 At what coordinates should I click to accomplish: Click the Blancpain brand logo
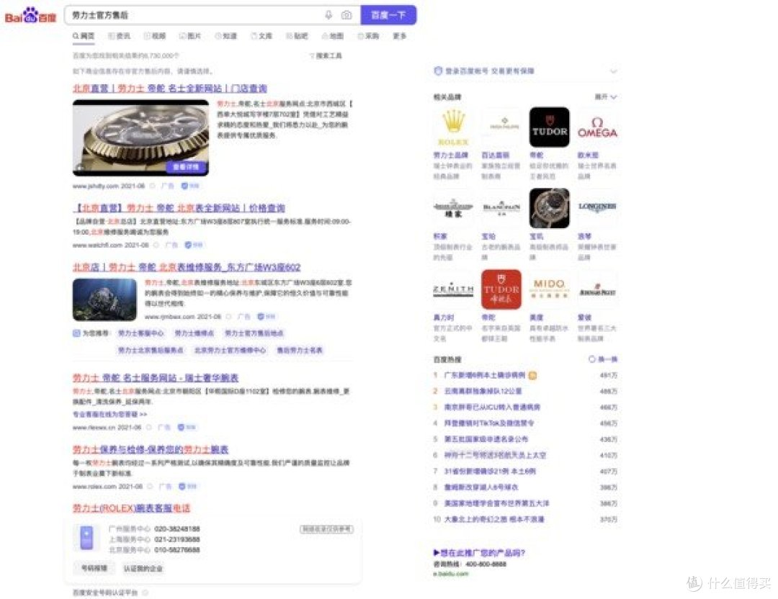coord(501,208)
